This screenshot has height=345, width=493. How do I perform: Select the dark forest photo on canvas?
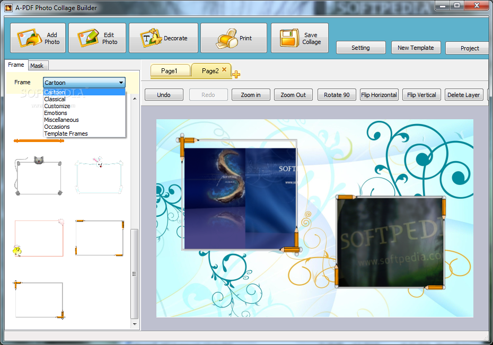coord(391,242)
